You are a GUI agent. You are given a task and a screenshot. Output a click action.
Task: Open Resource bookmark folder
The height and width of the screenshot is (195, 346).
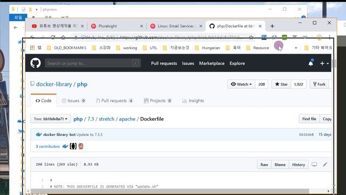pyautogui.click(x=257, y=48)
